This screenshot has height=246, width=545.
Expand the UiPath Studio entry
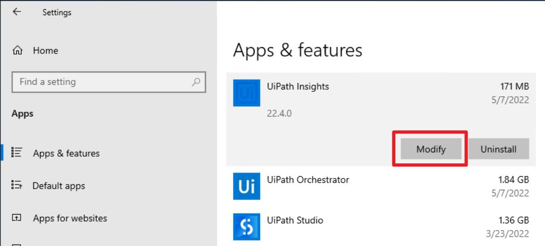(x=381, y=226)
